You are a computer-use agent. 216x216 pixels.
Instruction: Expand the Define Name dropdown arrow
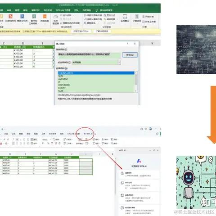(x=74, y=15)
